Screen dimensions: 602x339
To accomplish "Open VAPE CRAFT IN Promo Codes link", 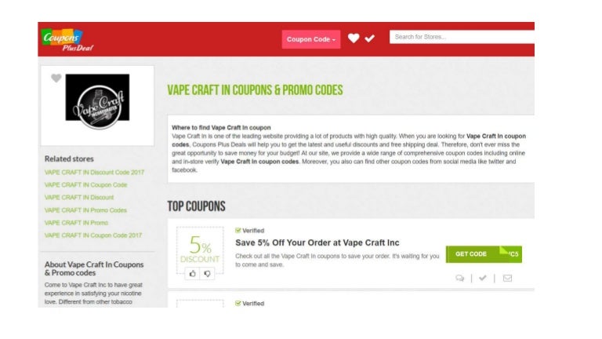I will click(85, 210).
